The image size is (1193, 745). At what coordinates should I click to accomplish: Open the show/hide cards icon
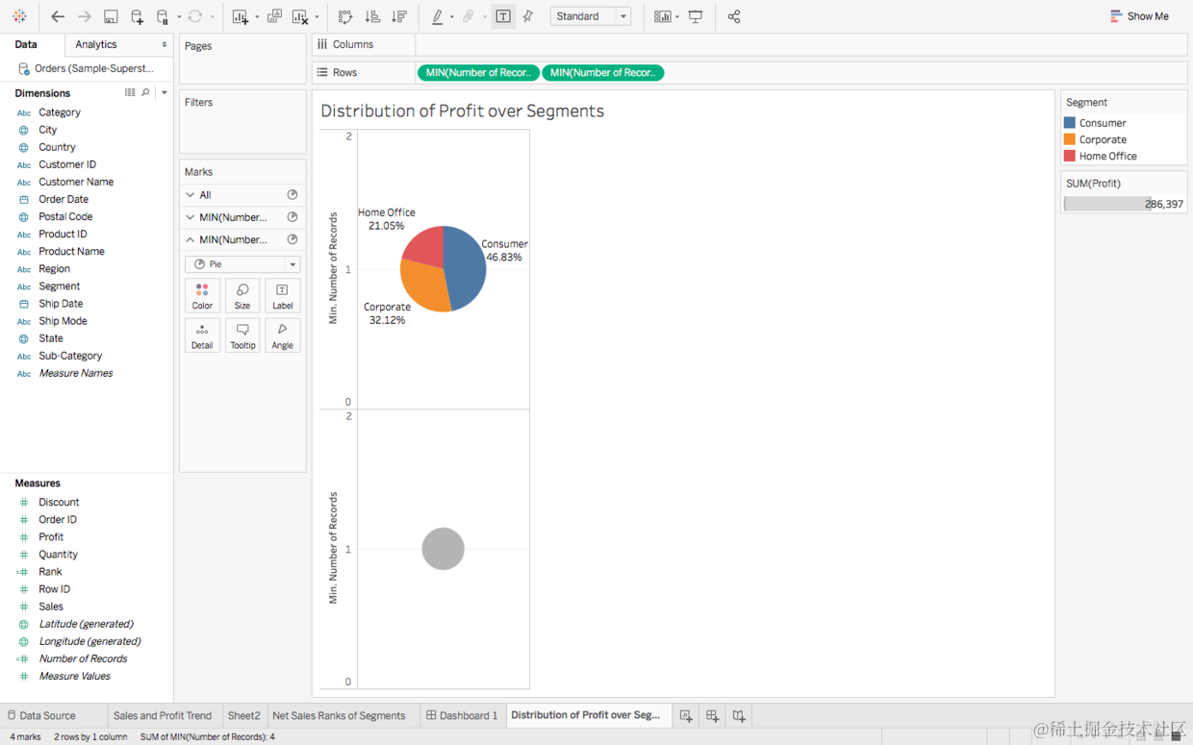(x=662, y=16)
